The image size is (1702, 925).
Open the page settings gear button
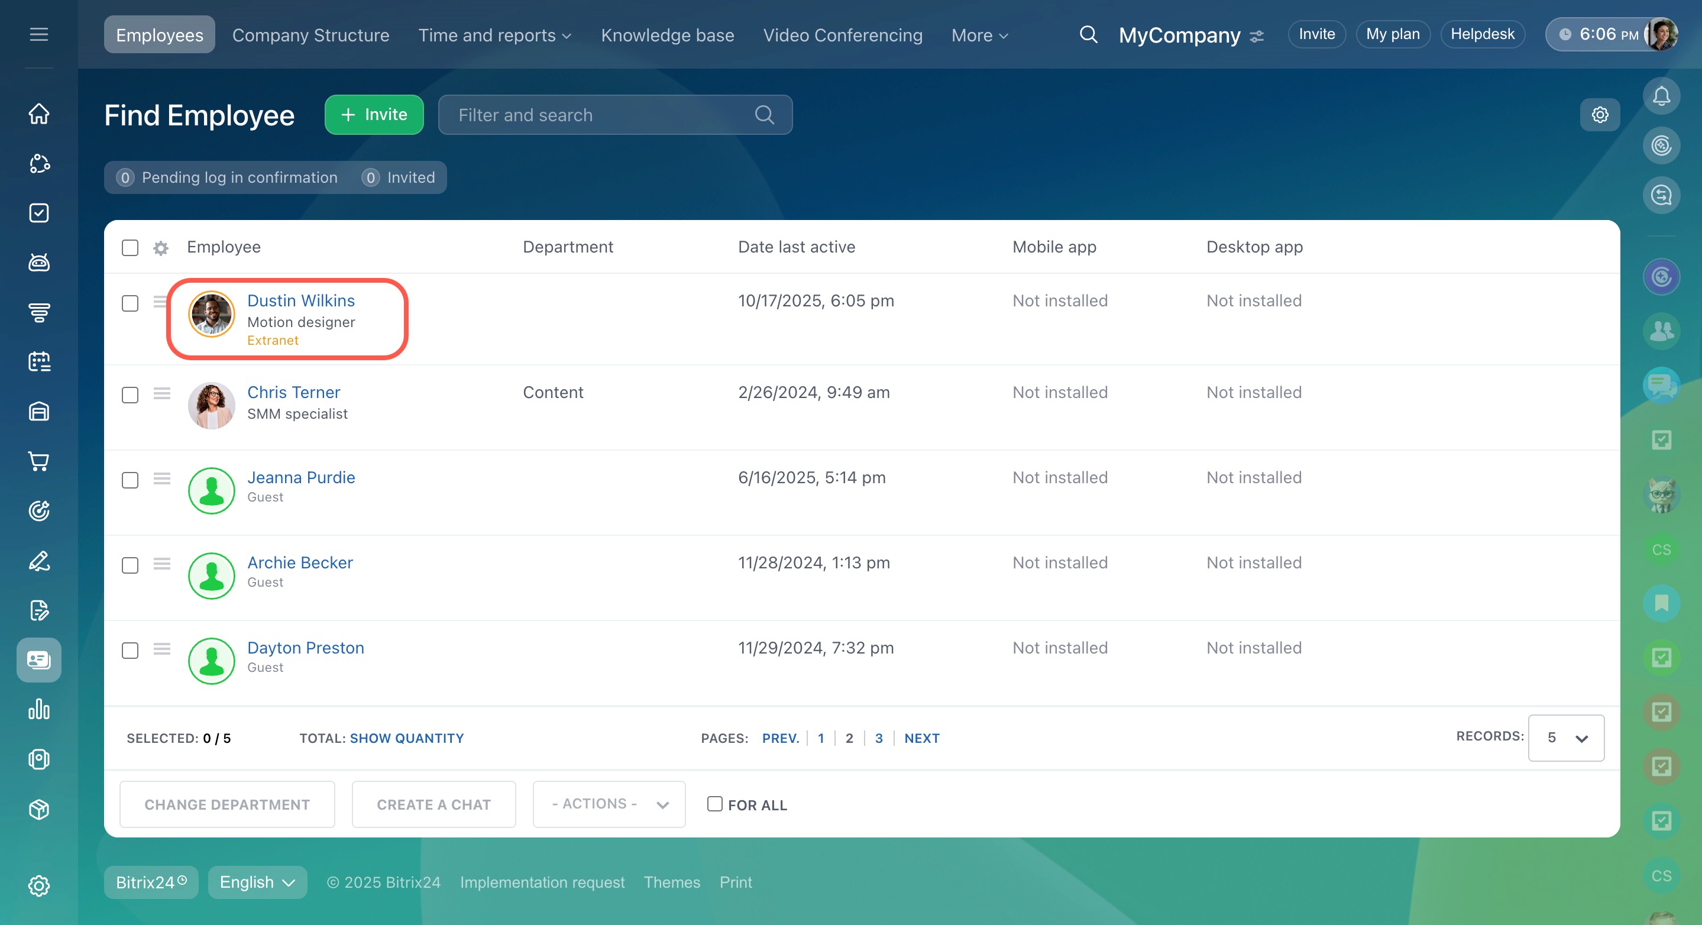(x=1600, y=115)
